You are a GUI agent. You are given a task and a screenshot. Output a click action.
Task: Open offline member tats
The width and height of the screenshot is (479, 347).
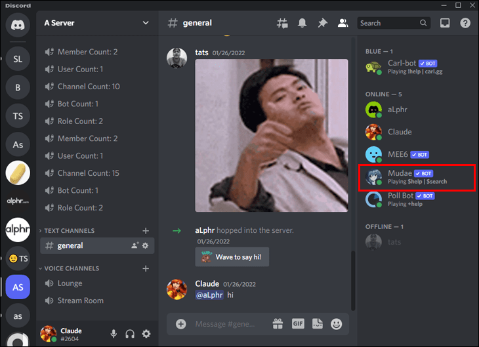point(417,242)
